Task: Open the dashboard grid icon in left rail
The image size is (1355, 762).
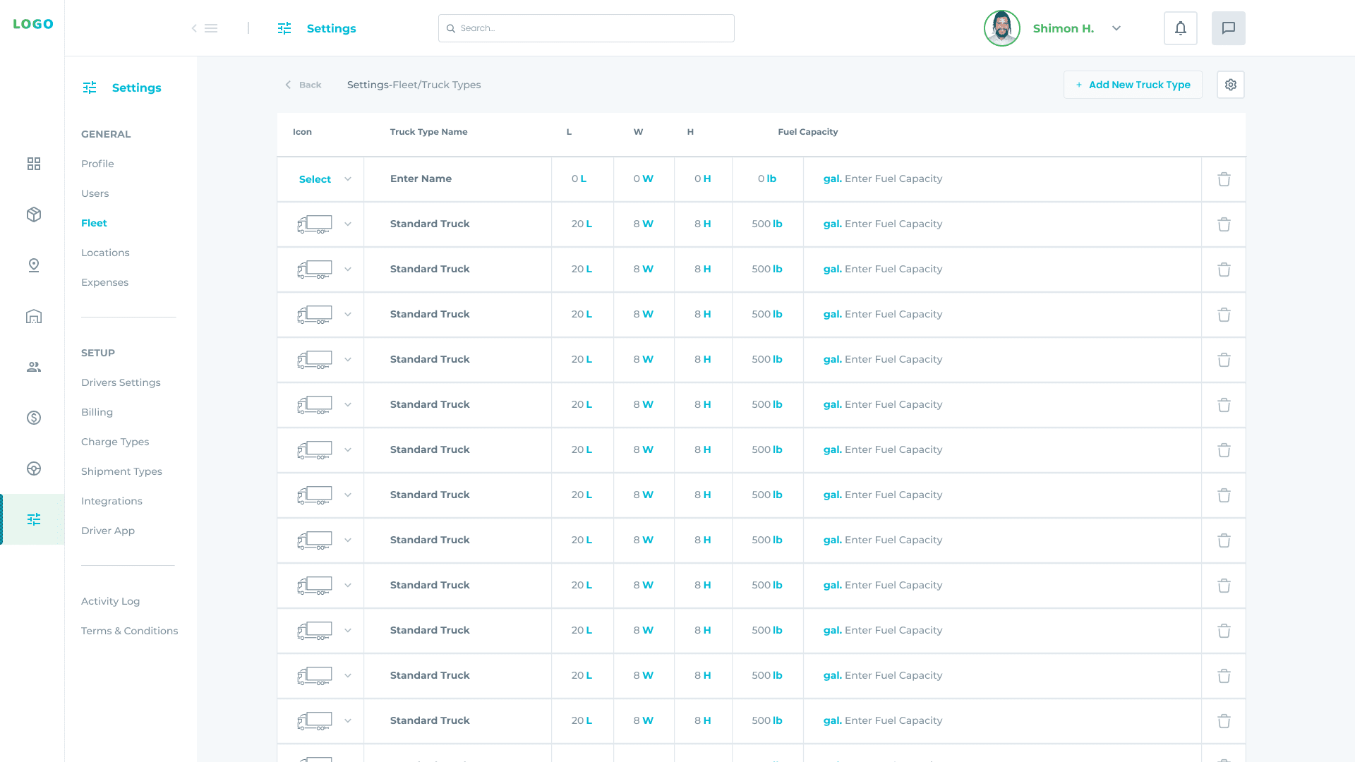Action: pos(34,164)
